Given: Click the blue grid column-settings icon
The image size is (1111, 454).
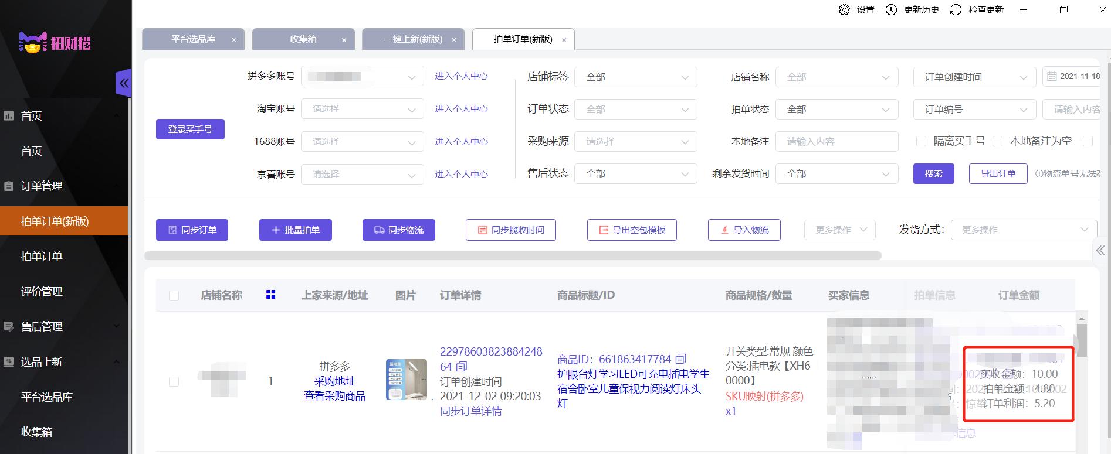Looking at the screenshot, I should click(270, 295).
